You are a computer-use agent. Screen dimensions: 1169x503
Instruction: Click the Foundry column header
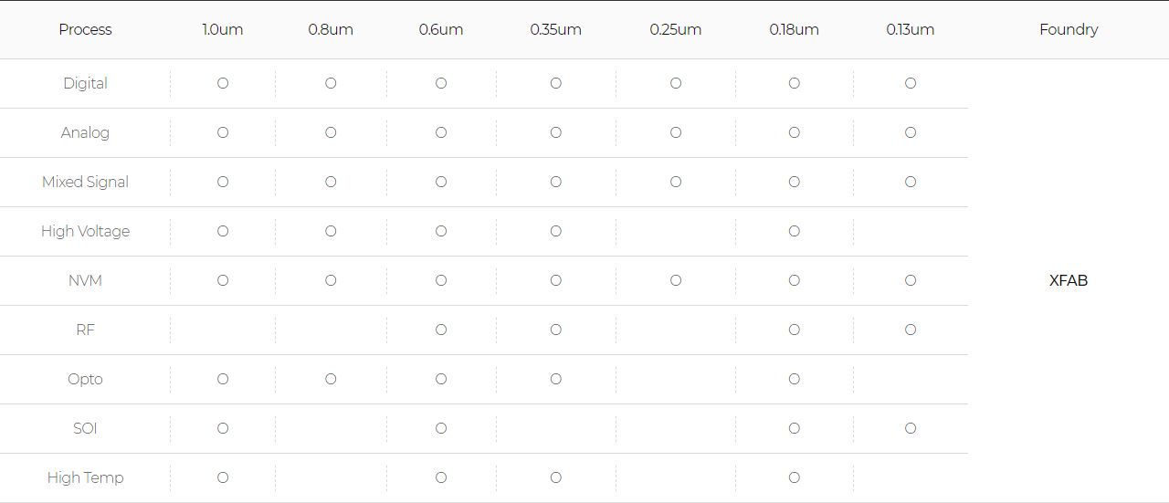pyautogui.click(x=1069, y=29)
